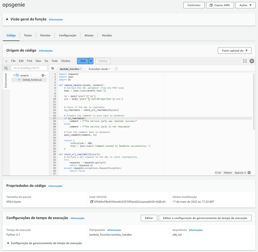This screenshot has height=252, width=258.
Task: Click the Go to Anything search field
Action: point(29,68)
